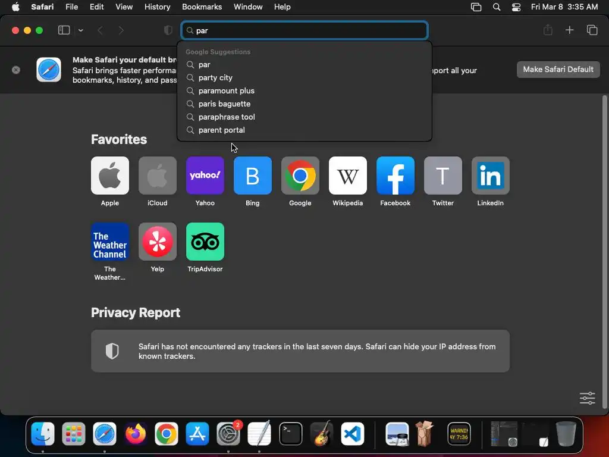Open the Privacy Report shield in toolbar
The height and width of the screenshot is (457, 609).
click(168, 30)
